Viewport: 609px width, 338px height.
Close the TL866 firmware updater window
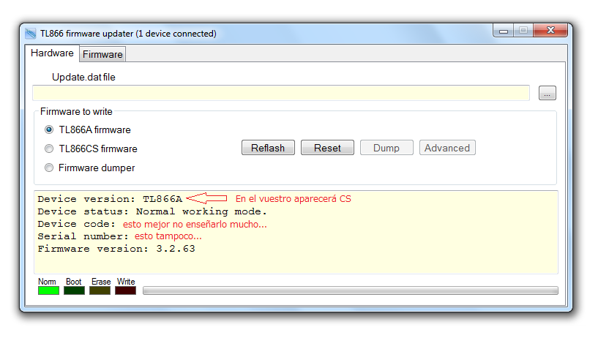(550, 30)
